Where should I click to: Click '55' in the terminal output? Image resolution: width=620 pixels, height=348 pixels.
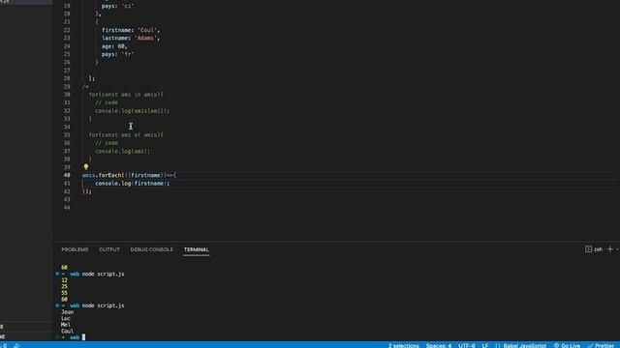65,293
